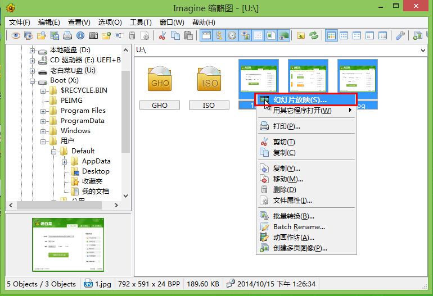
Task: Click the file properties page-with-gear toolbar icon
Action: pyautogui.click(x=145, y=35)
